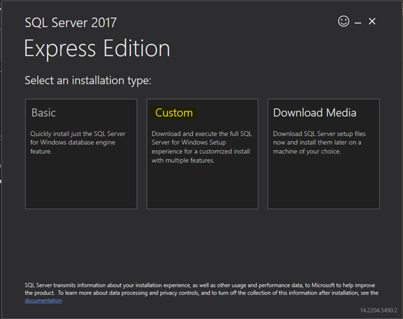Click the blank title bar area beside the smiley
This screenshot has height=319, width=403.
click(x=257, y=22)
